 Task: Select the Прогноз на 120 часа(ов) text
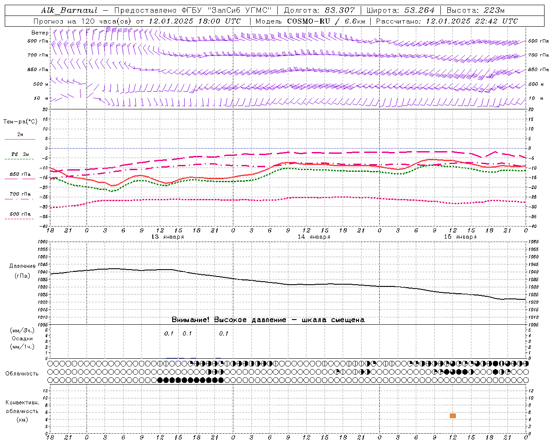point(83,21)
